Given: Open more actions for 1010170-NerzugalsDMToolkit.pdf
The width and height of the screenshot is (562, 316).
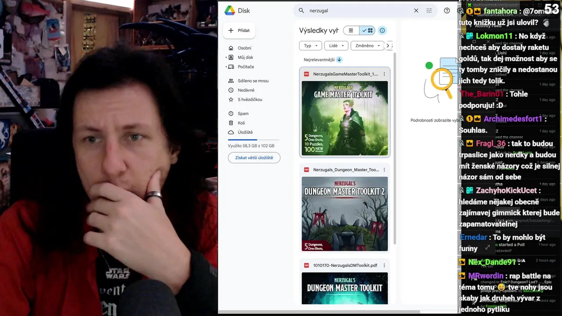Looking at the screenshot, I should 384,266.
